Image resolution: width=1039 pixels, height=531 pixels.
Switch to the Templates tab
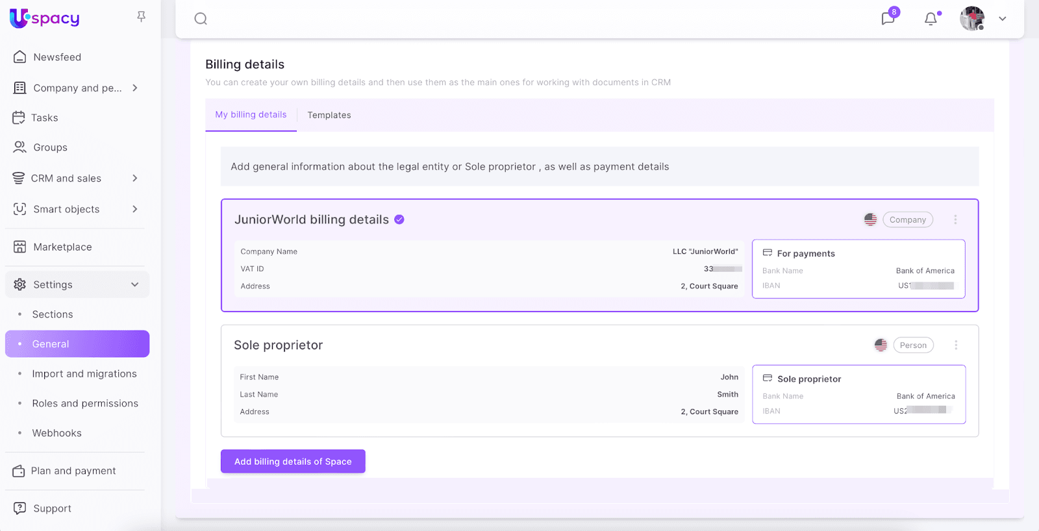click(329, 116)
